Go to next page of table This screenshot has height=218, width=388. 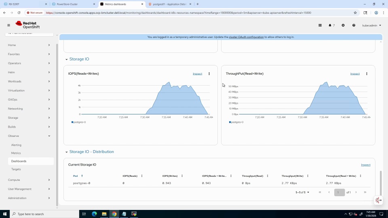pos(356,192)
